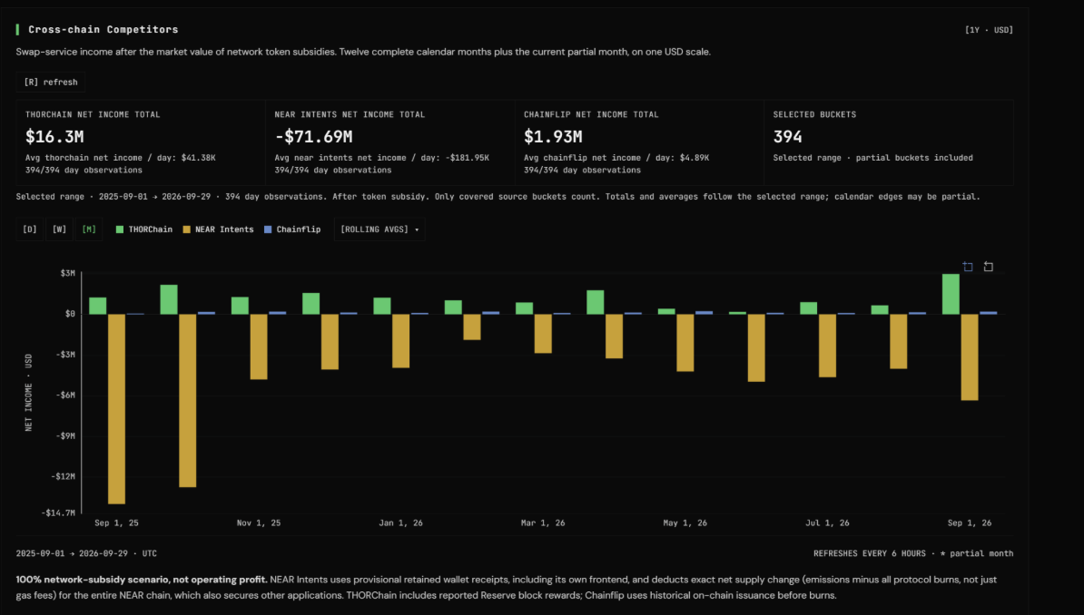Click the gold NEAR Intents bar for September 2026
The width and height of the screenshot is (1084, 615).
point(970,357)
